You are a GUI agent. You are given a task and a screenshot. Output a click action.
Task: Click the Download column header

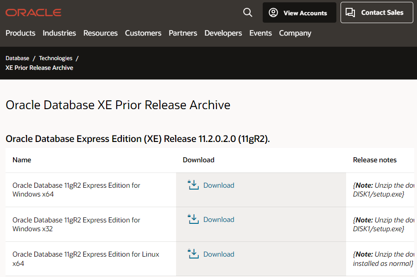click(x=199, y=160)
